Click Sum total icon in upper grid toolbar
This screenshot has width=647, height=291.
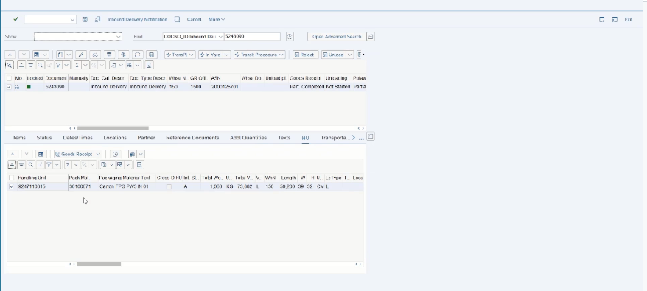(77, 65)
